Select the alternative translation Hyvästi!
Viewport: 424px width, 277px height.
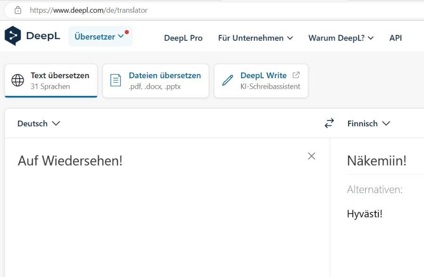pyautogui.click(x=365, y=214)
